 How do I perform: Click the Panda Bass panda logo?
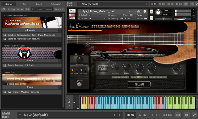(x=24, y=53)
